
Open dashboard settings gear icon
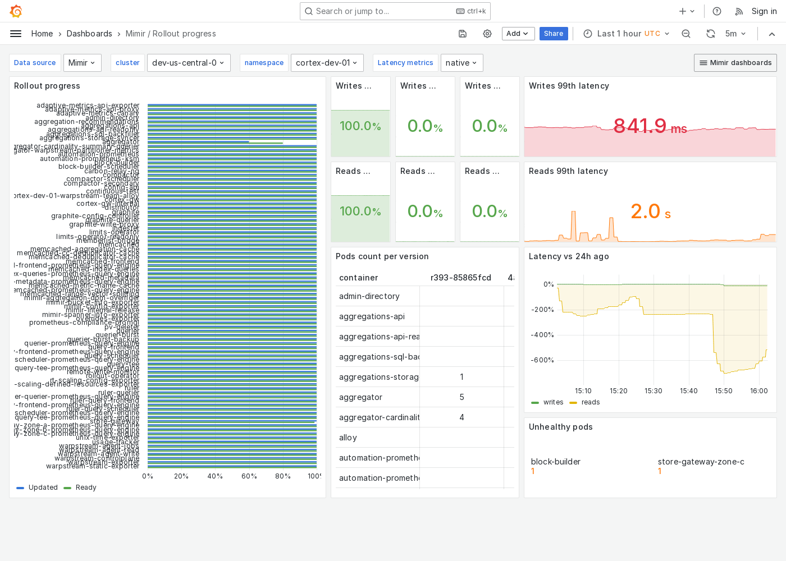coord(487,34)
